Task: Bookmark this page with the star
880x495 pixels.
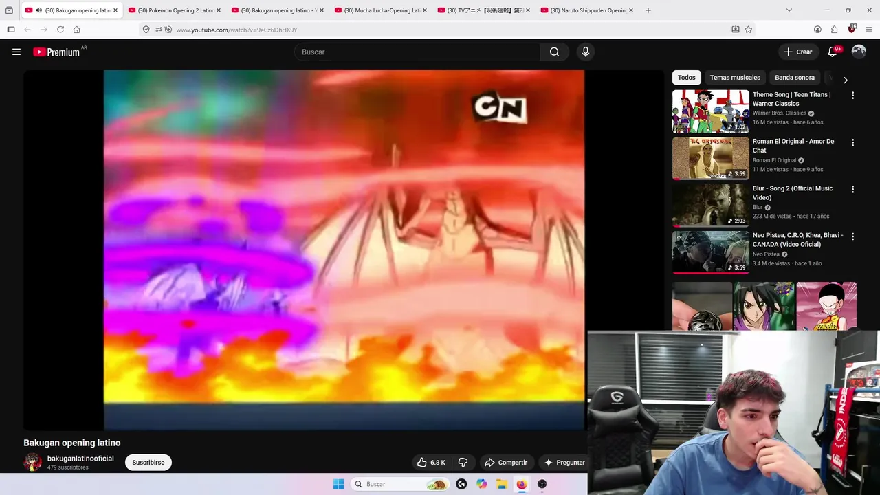Action: (x=749, y=30)
